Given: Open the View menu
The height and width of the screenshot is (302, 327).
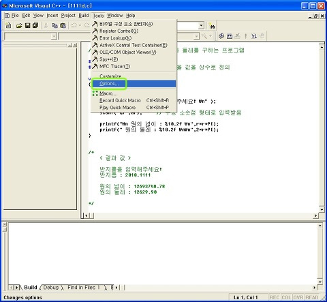Looking at the screenshot, I should [x=38, y=16].
